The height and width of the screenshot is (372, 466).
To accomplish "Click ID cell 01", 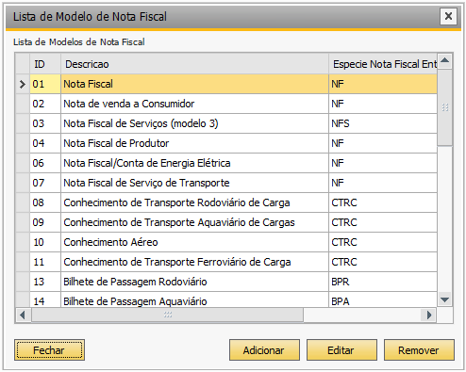I will coord(45,84).
